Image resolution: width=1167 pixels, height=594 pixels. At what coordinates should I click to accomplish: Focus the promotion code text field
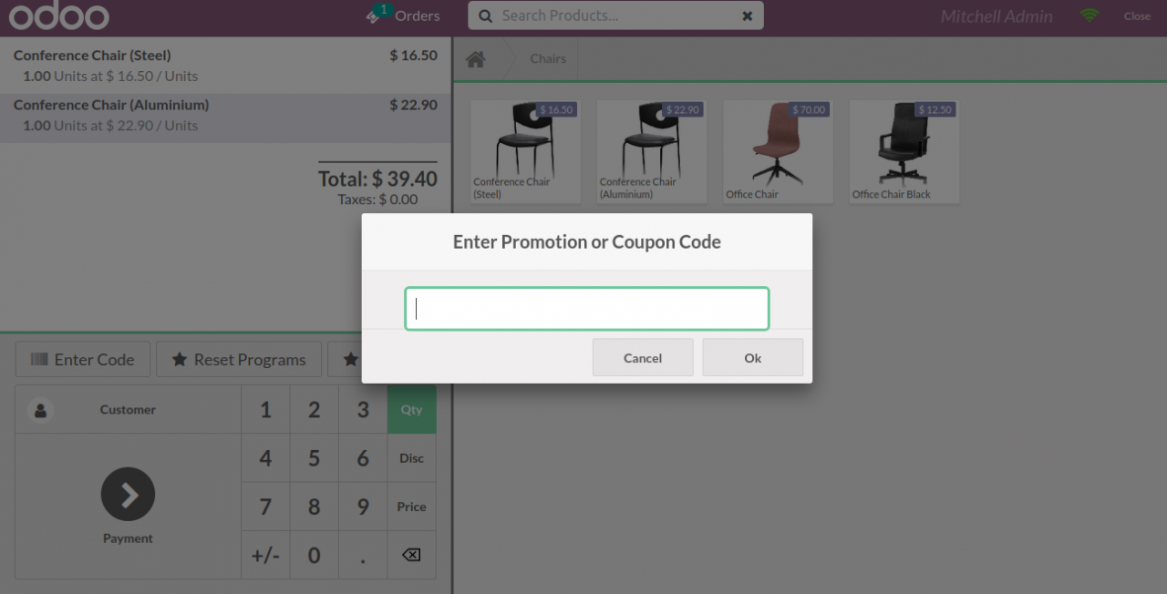pos(587,309)
